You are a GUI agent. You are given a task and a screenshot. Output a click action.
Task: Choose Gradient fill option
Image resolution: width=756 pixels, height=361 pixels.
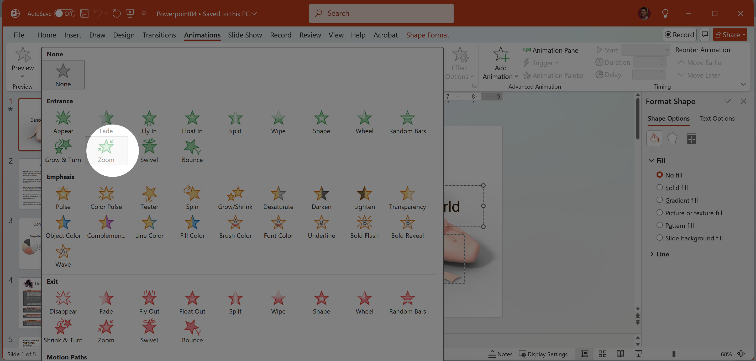[x=659, y=200]
